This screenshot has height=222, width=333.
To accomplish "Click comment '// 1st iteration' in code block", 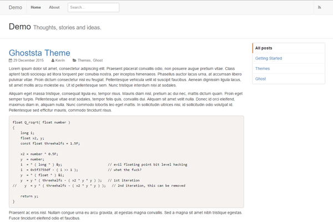I will (x=124, y=180).
